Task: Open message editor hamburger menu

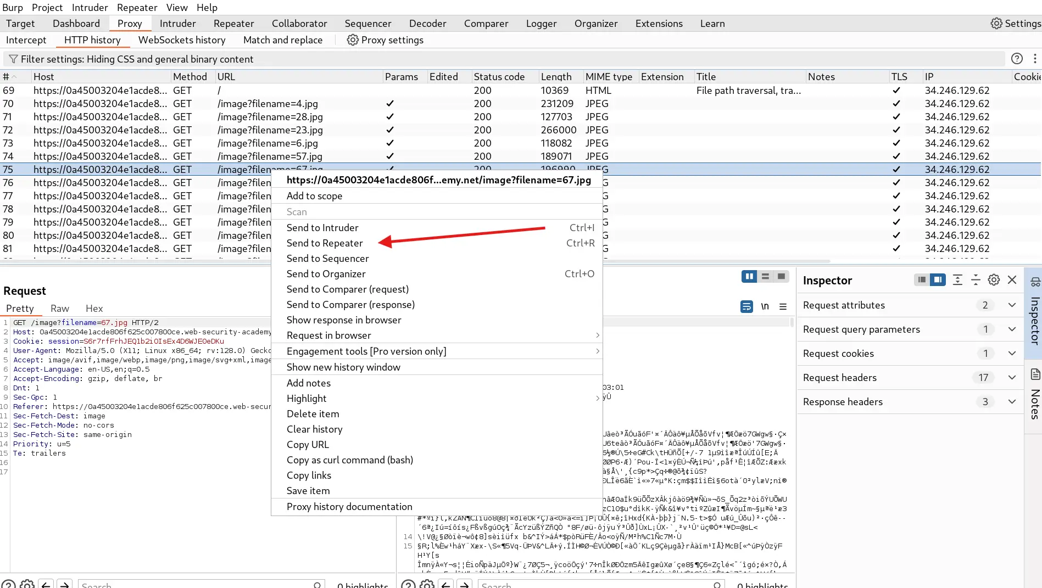Action: coord(783,306)
